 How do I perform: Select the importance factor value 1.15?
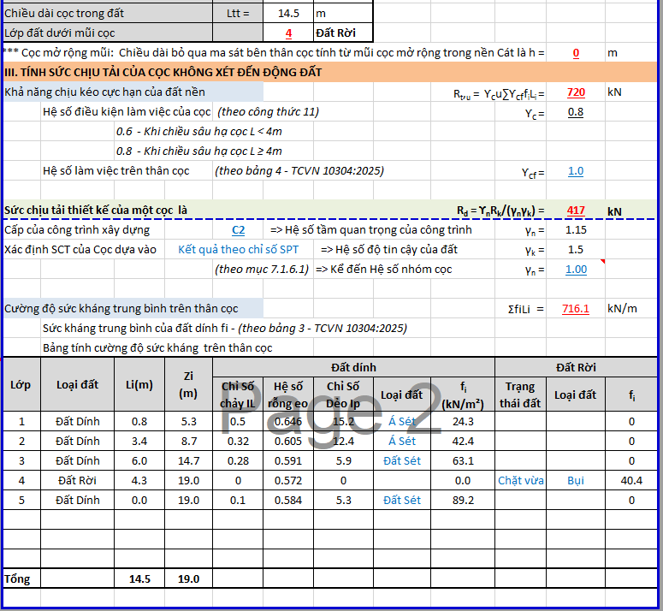[576, 230]
